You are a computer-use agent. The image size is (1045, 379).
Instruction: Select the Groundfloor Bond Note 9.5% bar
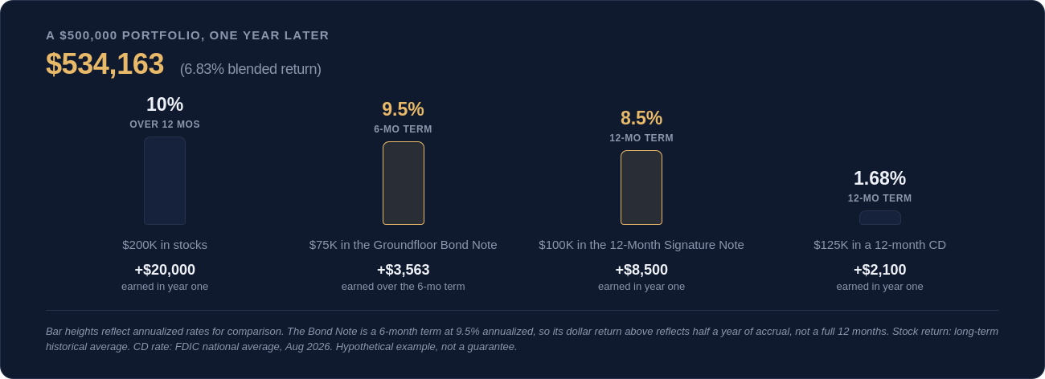[404, 183]
